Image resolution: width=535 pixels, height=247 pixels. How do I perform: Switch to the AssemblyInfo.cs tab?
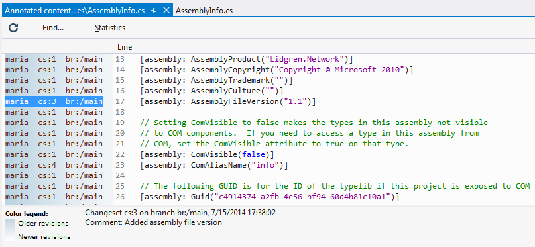click(x=204, y=11)
